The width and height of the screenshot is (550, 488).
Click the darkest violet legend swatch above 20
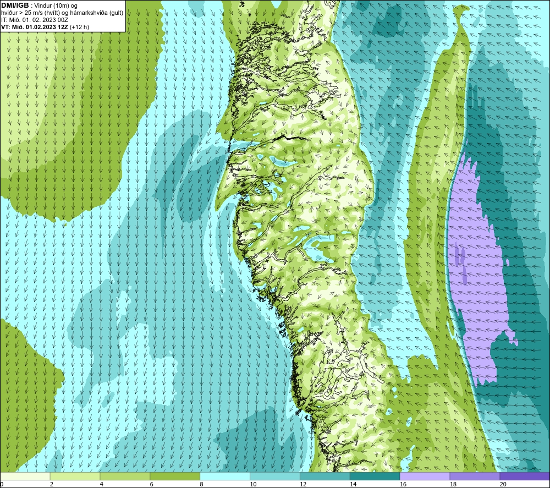click(525, 476)
